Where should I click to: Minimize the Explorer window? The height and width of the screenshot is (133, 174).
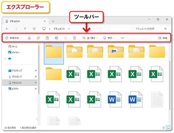click(149, 19)
